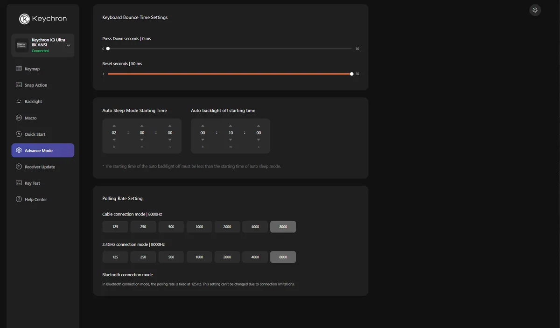Set cable polling rate to 1000
Image resolution: width=560 pixels, height=328 pixels.
[x=199, y=227]
